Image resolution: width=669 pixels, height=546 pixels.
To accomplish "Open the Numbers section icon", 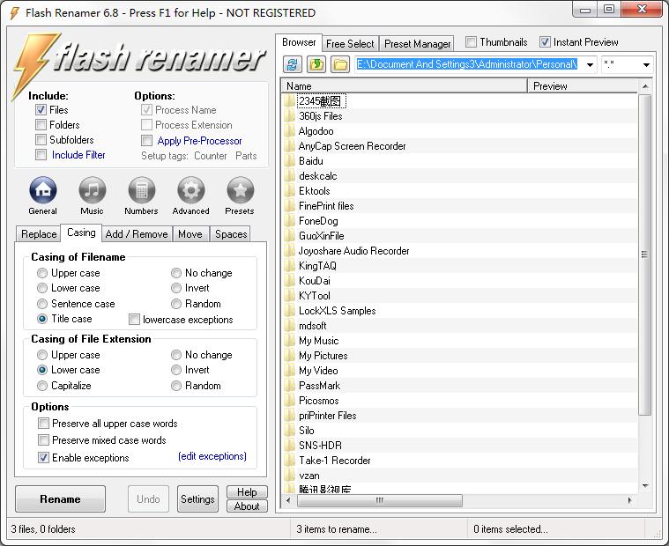I will [142, 190].
